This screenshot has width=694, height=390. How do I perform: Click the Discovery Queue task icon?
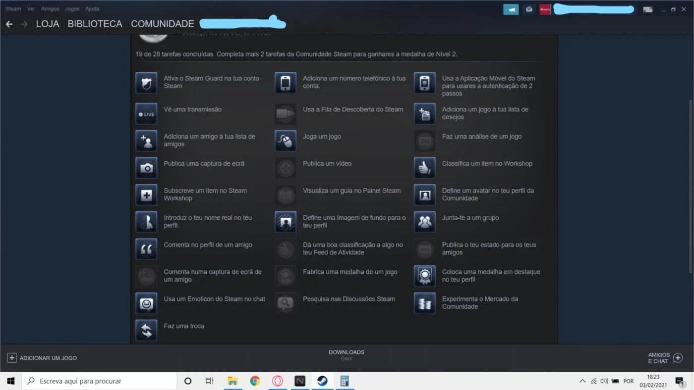tap(286, 114)
